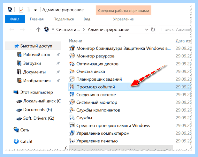This screenshot has height=157, width=198.
Task: Click the Windows Defender Firewall monitor icon
Action: [x=72, y=48]
